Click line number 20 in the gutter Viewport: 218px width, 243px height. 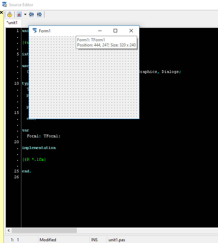click(x=17, y=142)
